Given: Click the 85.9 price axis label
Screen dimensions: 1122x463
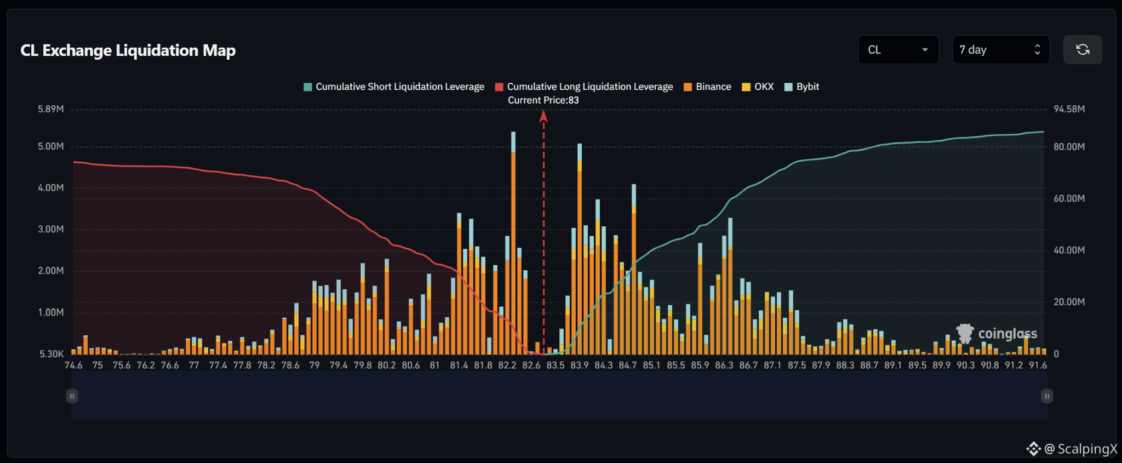Looking at the screenshot, I should 700,365.
